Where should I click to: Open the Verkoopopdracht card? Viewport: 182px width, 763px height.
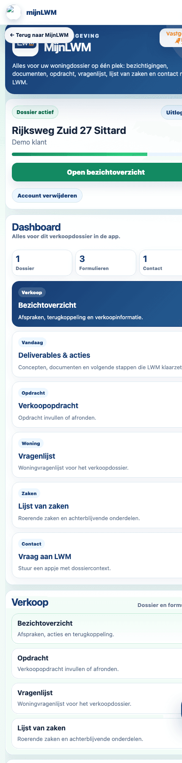(97, 405)
